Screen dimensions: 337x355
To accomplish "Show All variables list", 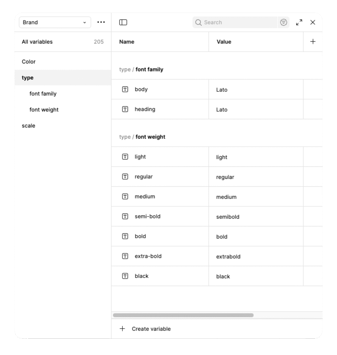I will pyautogui.click(x=37, y=42).
